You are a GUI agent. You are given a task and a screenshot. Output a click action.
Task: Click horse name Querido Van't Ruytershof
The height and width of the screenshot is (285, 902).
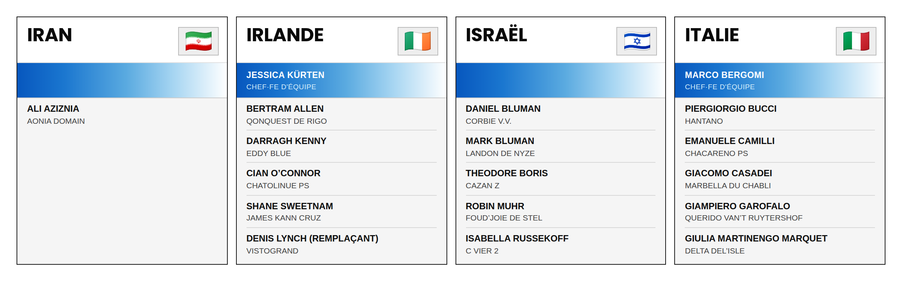743,218
